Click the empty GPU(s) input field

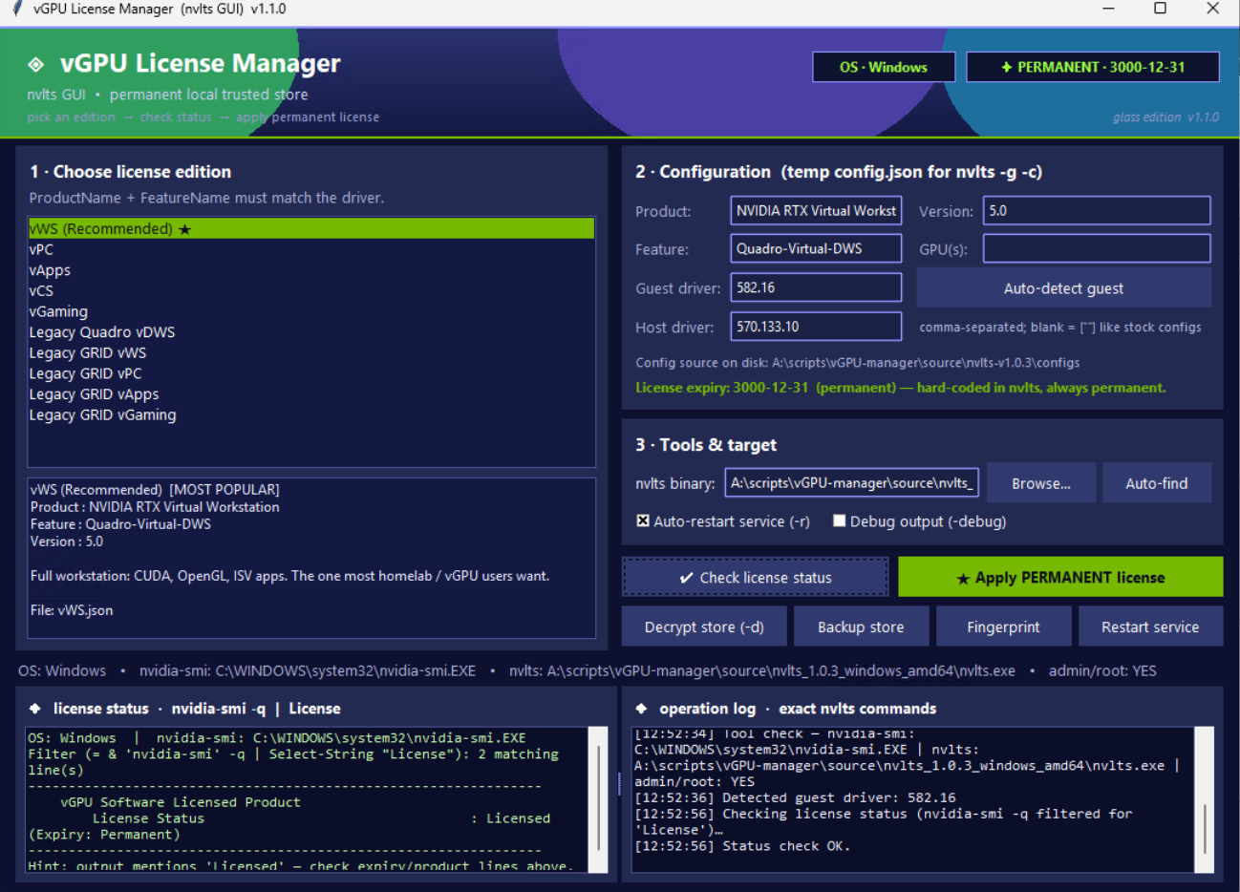point(1097,248)
